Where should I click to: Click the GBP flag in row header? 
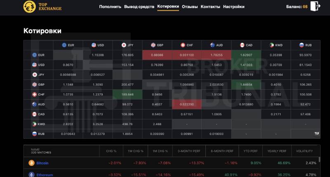[35, 84]
